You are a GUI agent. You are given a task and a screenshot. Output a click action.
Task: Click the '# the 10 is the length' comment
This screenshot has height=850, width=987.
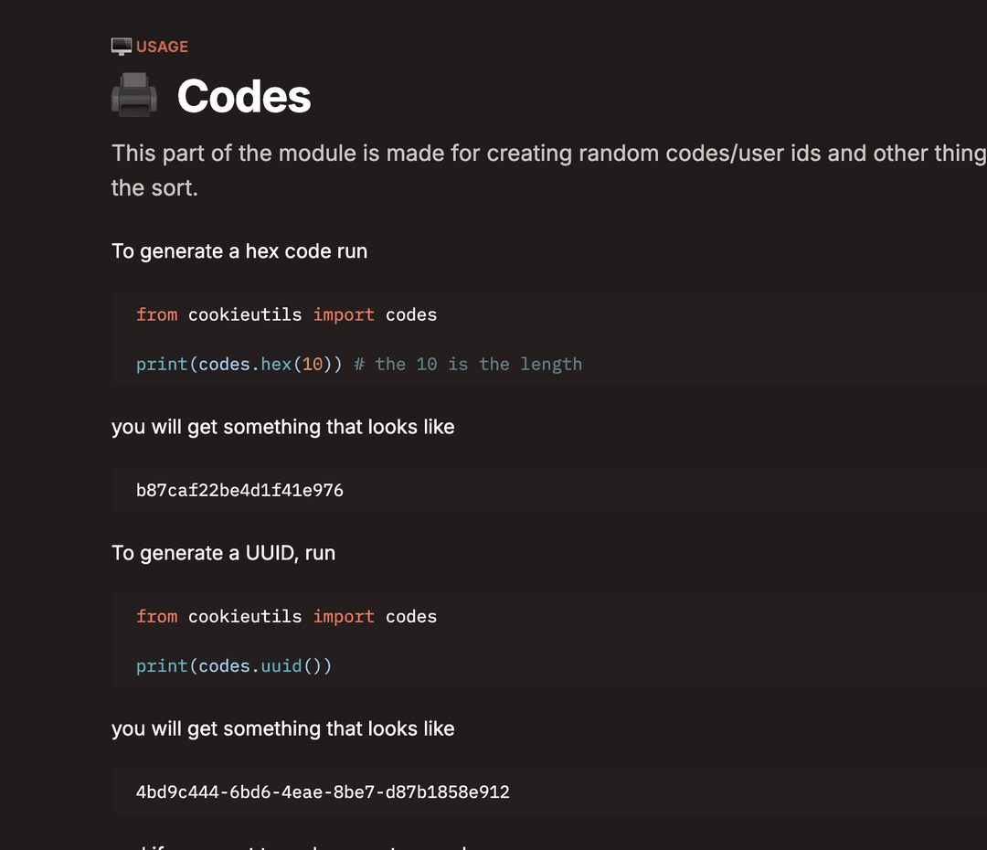(x=468, y=364)
